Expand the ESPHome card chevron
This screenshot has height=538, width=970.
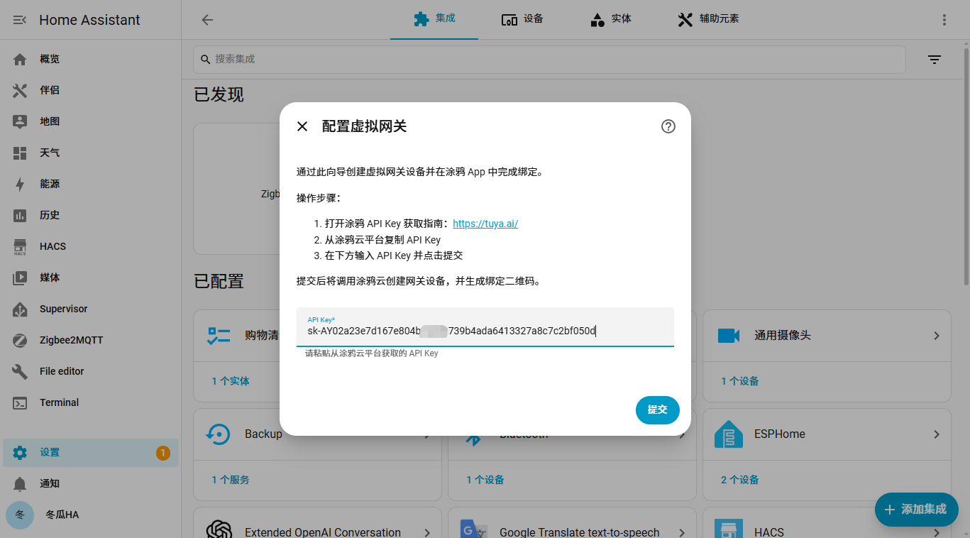pyautogui.click(x=937, y=434)
